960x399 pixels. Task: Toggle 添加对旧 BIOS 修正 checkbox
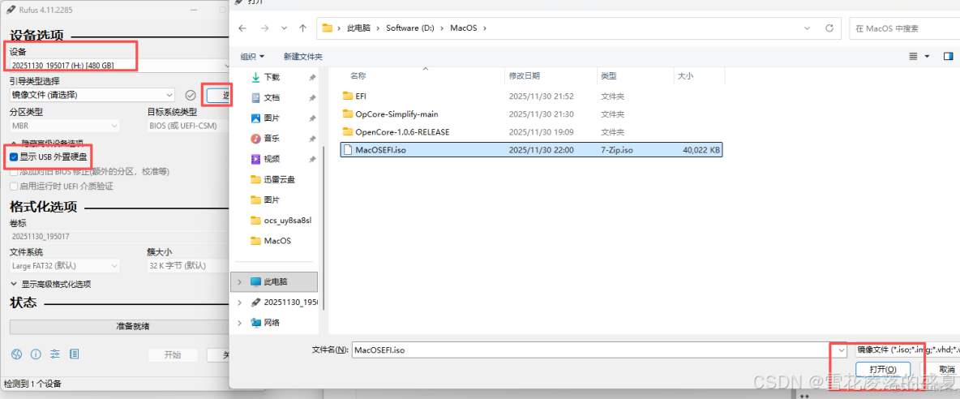coord(14,172)
